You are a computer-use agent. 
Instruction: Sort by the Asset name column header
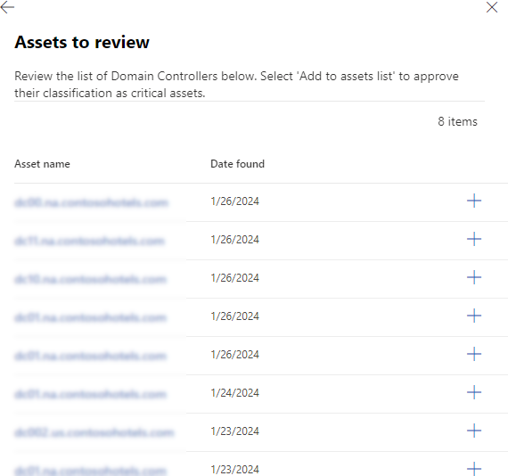click(42, 164)
